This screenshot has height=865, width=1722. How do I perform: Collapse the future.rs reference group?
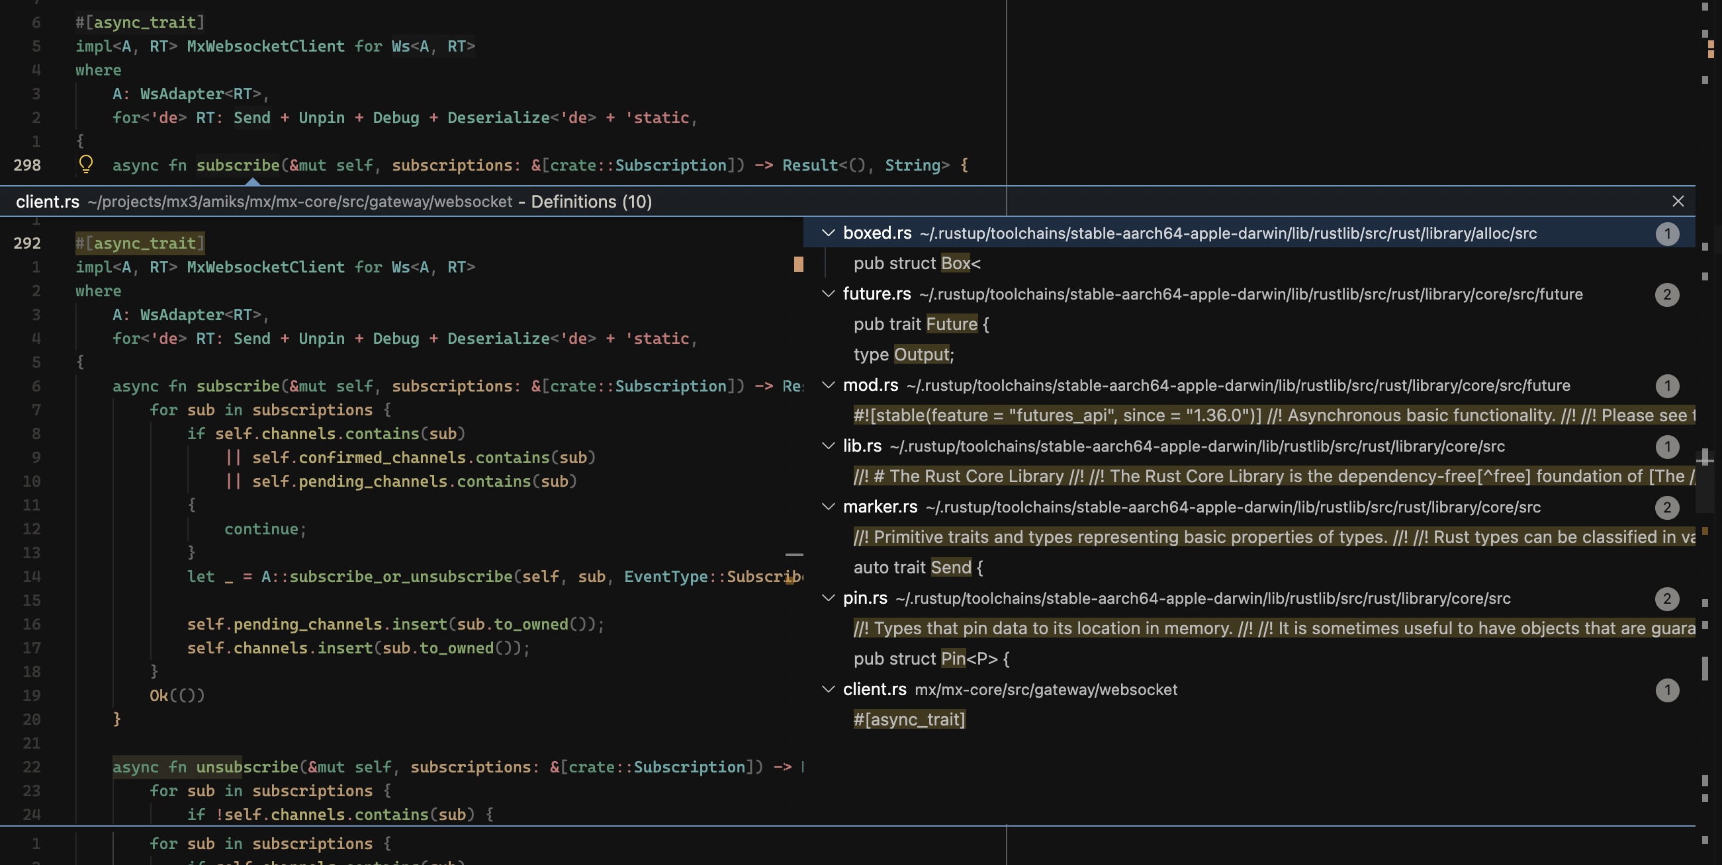[x=829, y=294]
